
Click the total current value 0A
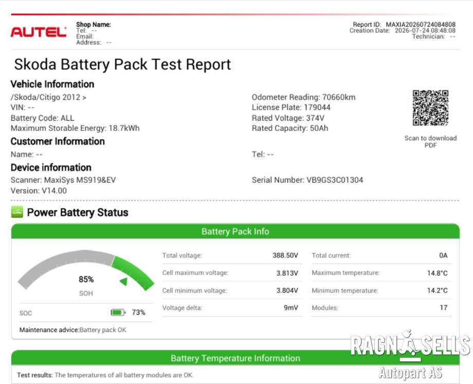443,255
